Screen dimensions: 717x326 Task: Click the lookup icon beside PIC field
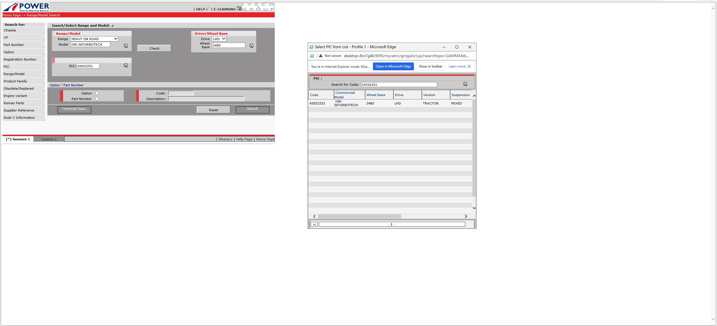126,65
